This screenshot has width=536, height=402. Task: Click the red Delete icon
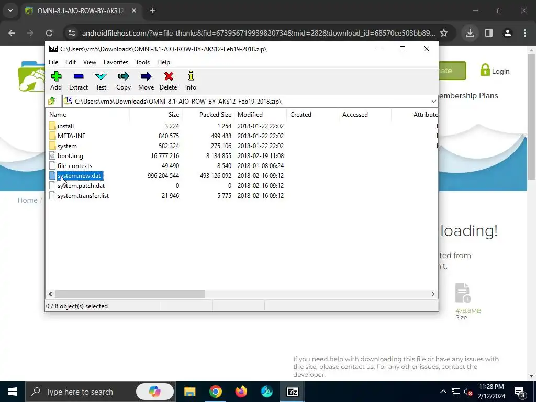[169, 76]
